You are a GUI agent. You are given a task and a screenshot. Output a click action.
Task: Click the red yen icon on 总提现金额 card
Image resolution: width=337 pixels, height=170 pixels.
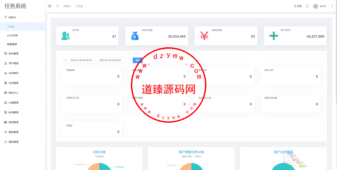tap(204, 36)
